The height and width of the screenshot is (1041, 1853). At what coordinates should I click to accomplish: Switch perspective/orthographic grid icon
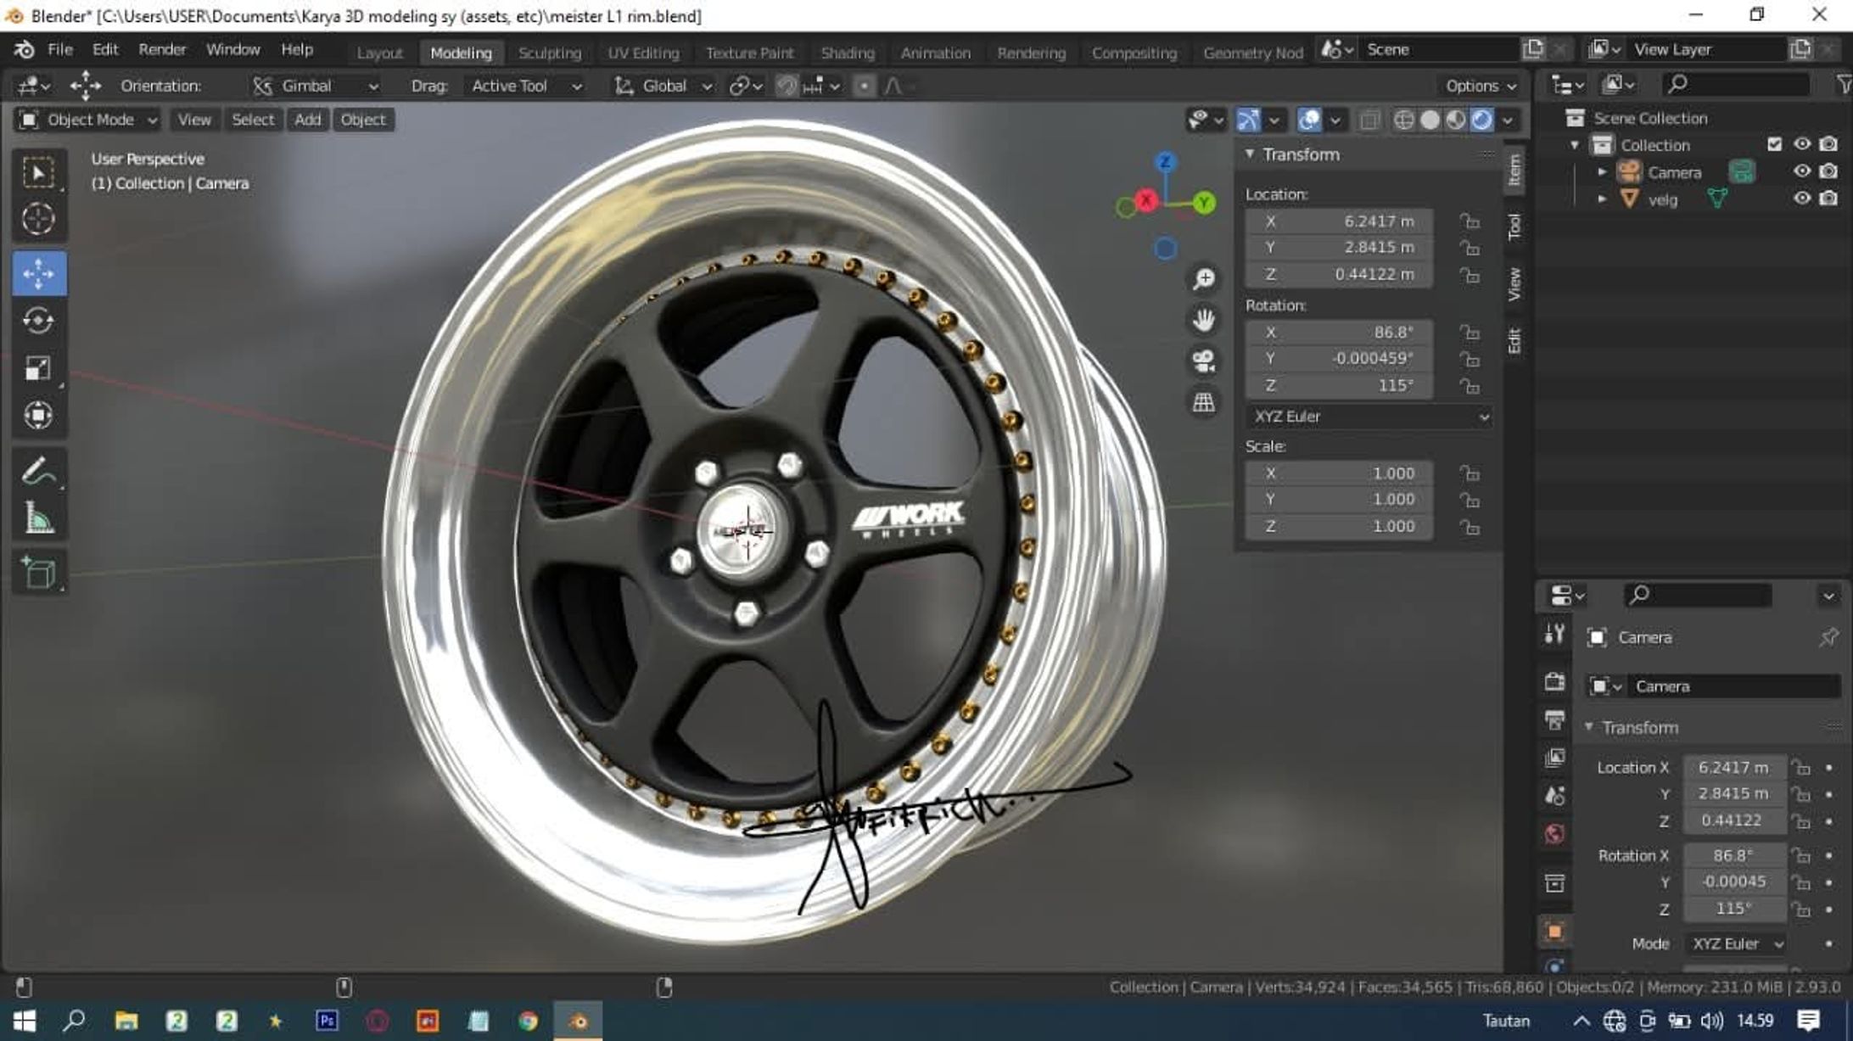pyautogui.click(x=1203, y=402)
